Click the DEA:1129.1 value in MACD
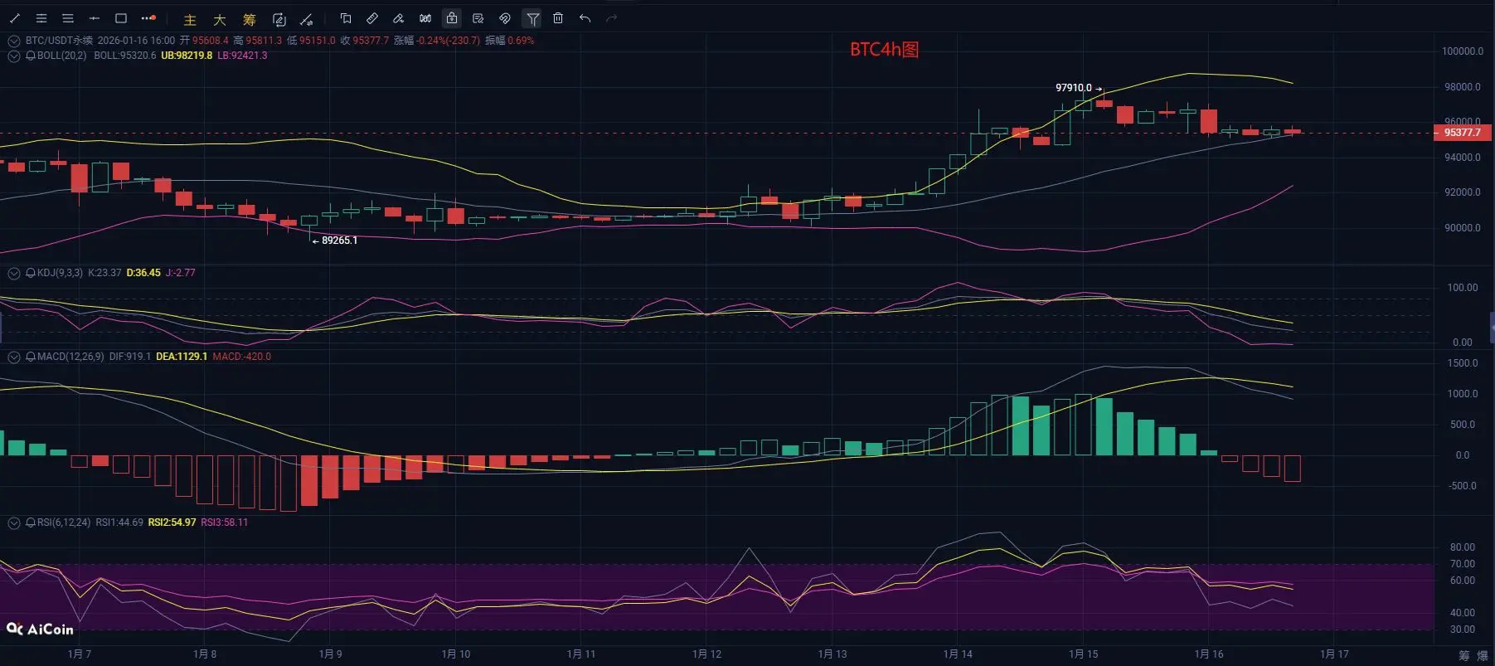 click(182, 357)
